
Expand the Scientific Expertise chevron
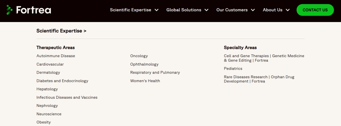(157, 10)
